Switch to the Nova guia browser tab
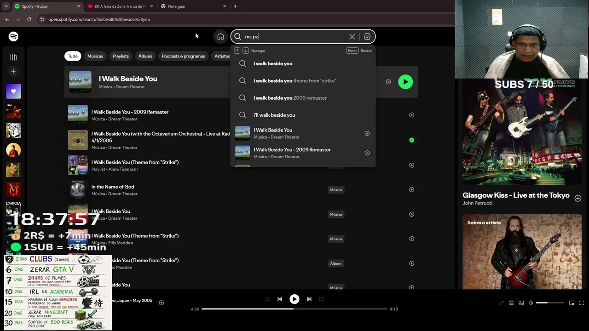 tap(193, 6)
